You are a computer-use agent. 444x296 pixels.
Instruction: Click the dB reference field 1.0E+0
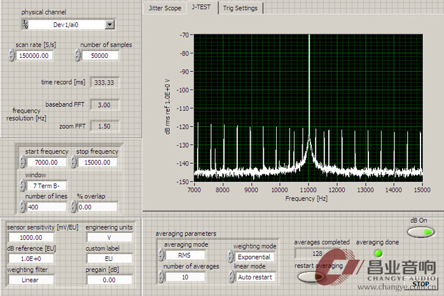31,258
